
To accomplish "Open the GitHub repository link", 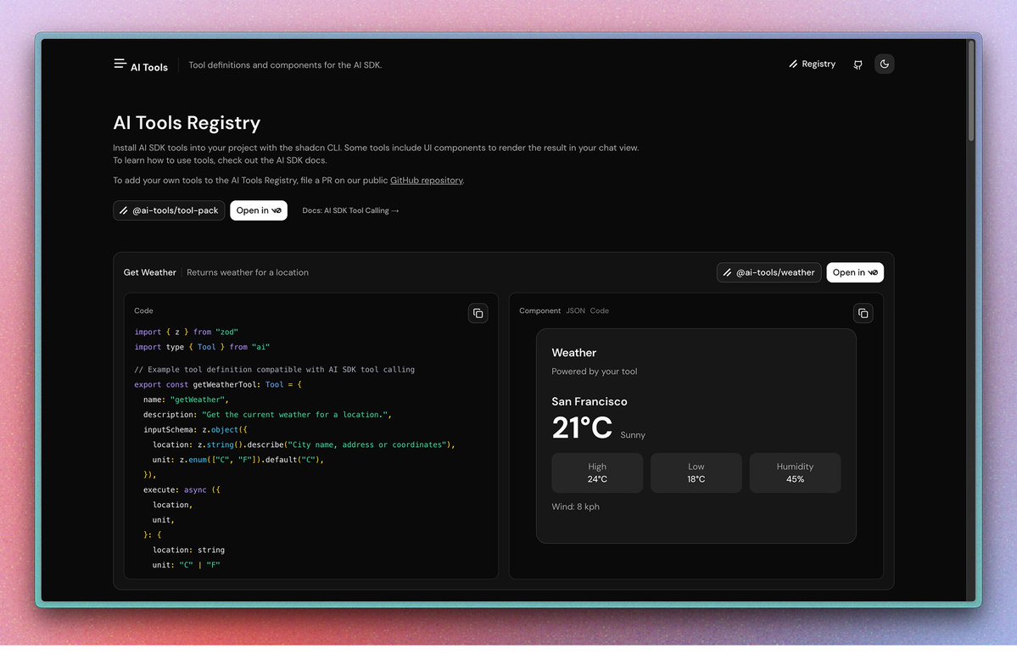I will coord(426,181).
